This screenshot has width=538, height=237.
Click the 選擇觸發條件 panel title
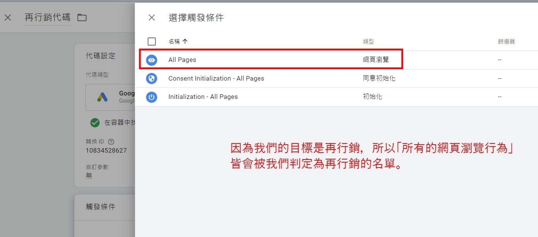[196, 17]
